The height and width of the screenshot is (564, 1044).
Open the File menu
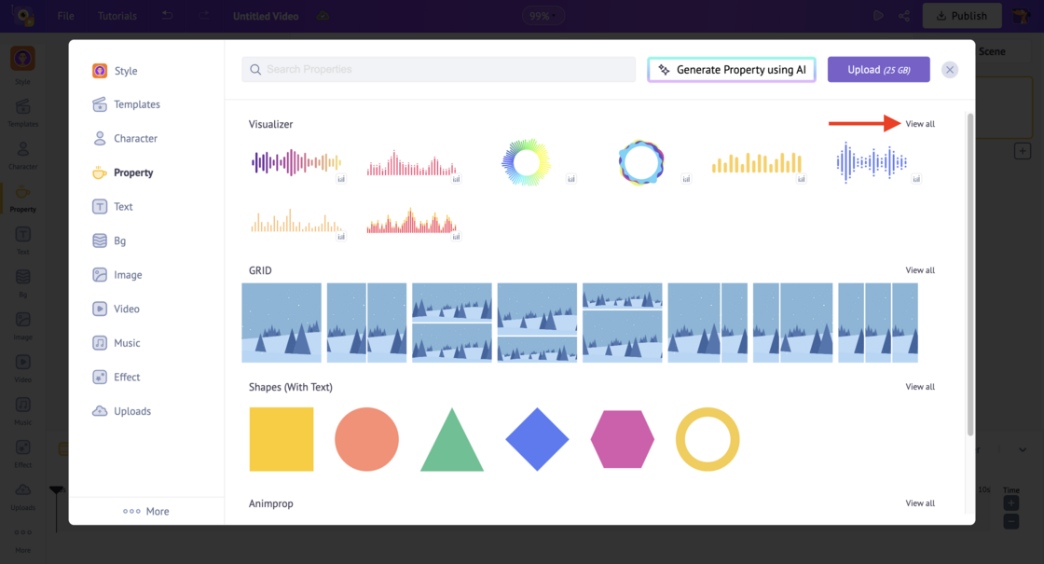[x=65, y=15]
